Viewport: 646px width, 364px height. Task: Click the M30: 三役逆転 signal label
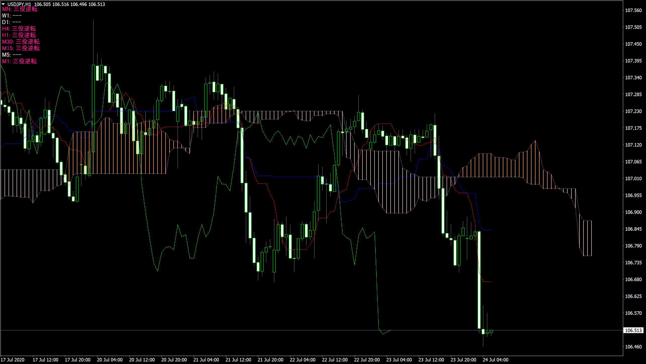(21, 42)
